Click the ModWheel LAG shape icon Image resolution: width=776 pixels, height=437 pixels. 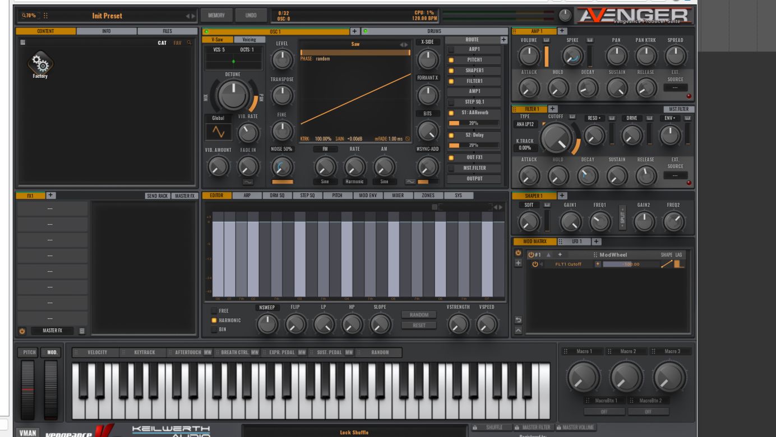tap(679, 264)
